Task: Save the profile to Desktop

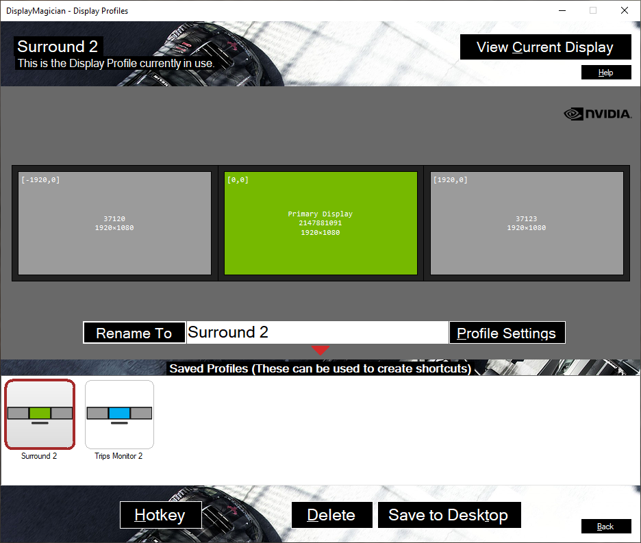Action: [x=449, y=515]
